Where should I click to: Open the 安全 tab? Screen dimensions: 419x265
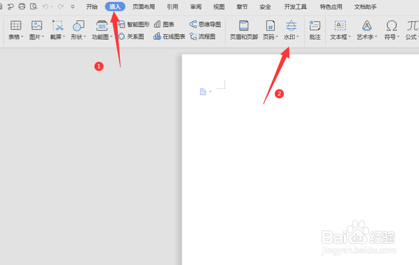coord(265,7)
